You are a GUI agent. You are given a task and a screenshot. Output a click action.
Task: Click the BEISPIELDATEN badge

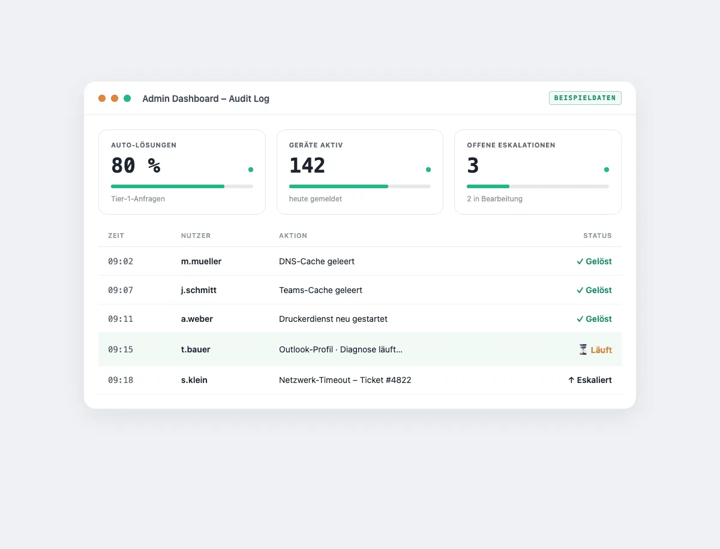[585, 98]
